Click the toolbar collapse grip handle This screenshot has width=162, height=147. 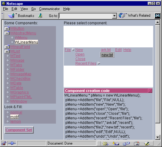point(2,16)
